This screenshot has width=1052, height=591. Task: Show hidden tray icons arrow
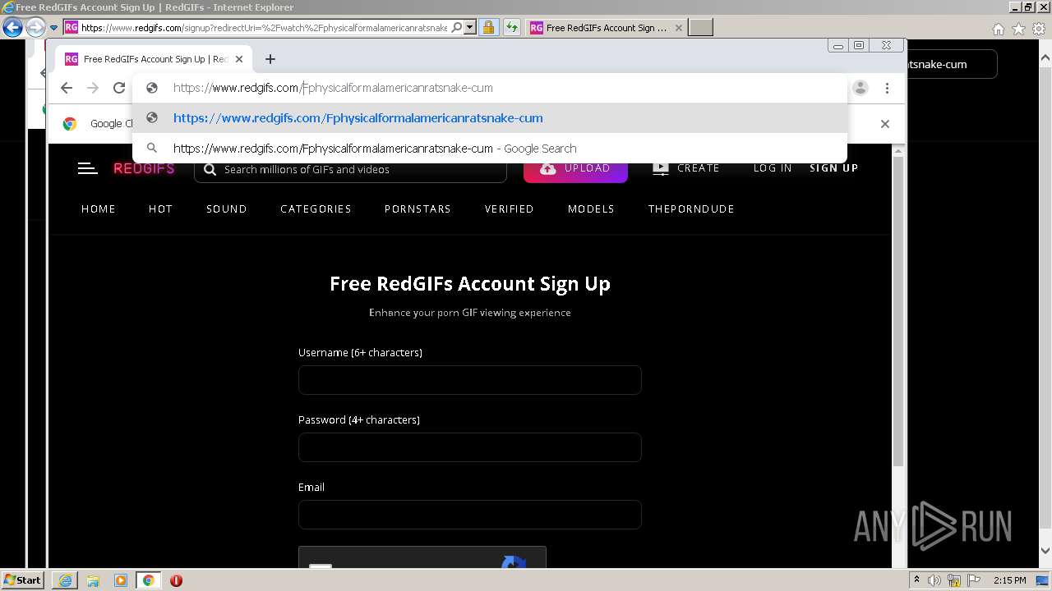916,580
